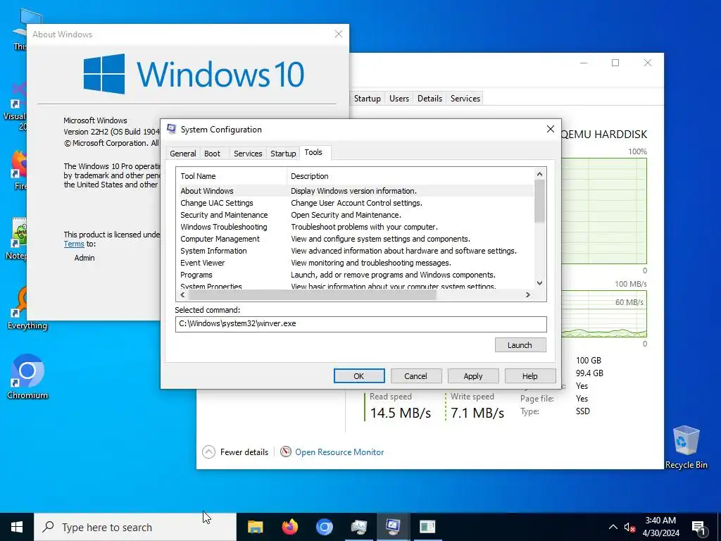Image resolution: width=721 pixels, height=541 pixels.
Task: Select System Configuration taskbar icon
Action: coord(393,527)
